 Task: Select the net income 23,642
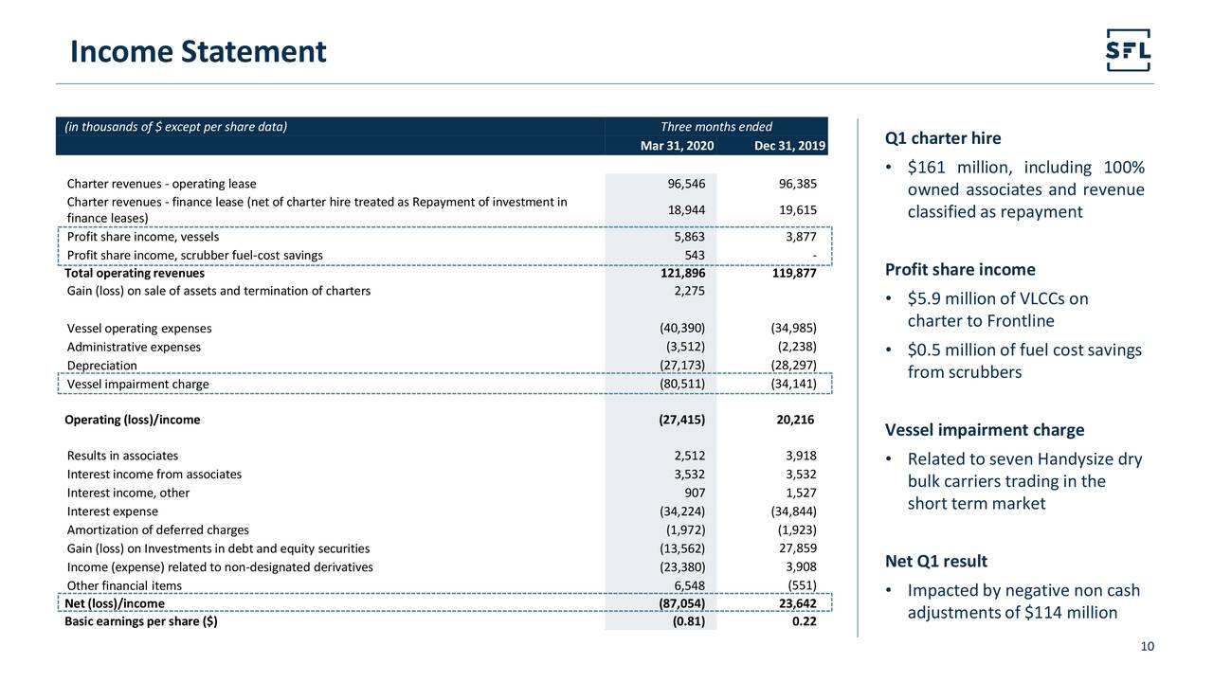(x=796, y=603)
